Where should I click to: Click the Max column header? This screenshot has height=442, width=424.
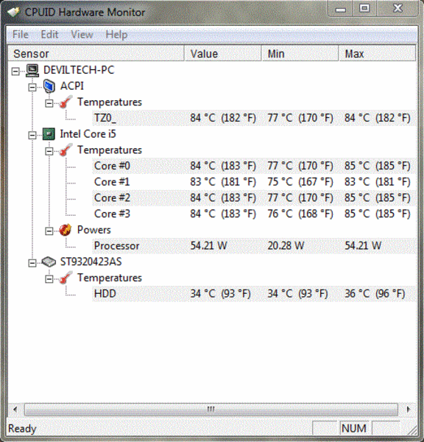(x=377, y=53)
